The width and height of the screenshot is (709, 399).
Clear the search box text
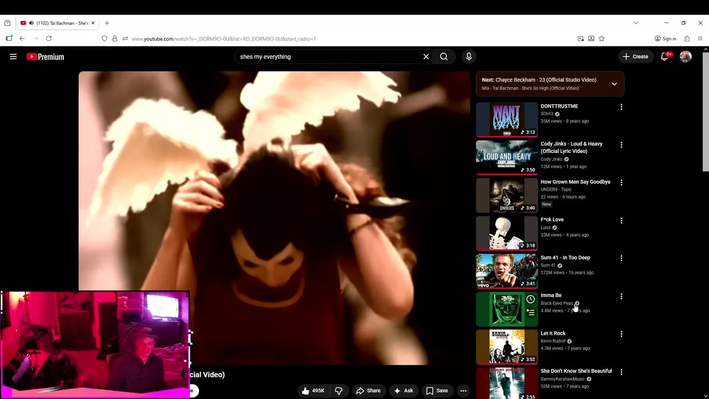tap(426, 57)
